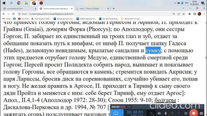The height and width of the screenshot is (116, 207).
Task: Open the Bluetooth tray icon
Action: tap(182, 3)
